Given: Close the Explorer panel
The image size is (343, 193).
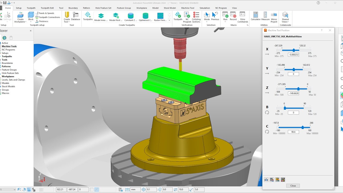Looking at the screenshot, I should [31, 31].
